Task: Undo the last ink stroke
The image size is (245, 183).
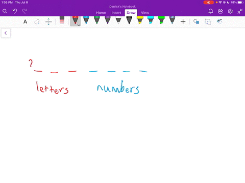Action: click(15, 11)
